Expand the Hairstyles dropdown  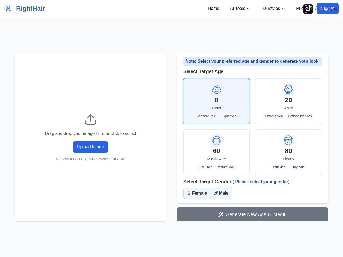273,9
